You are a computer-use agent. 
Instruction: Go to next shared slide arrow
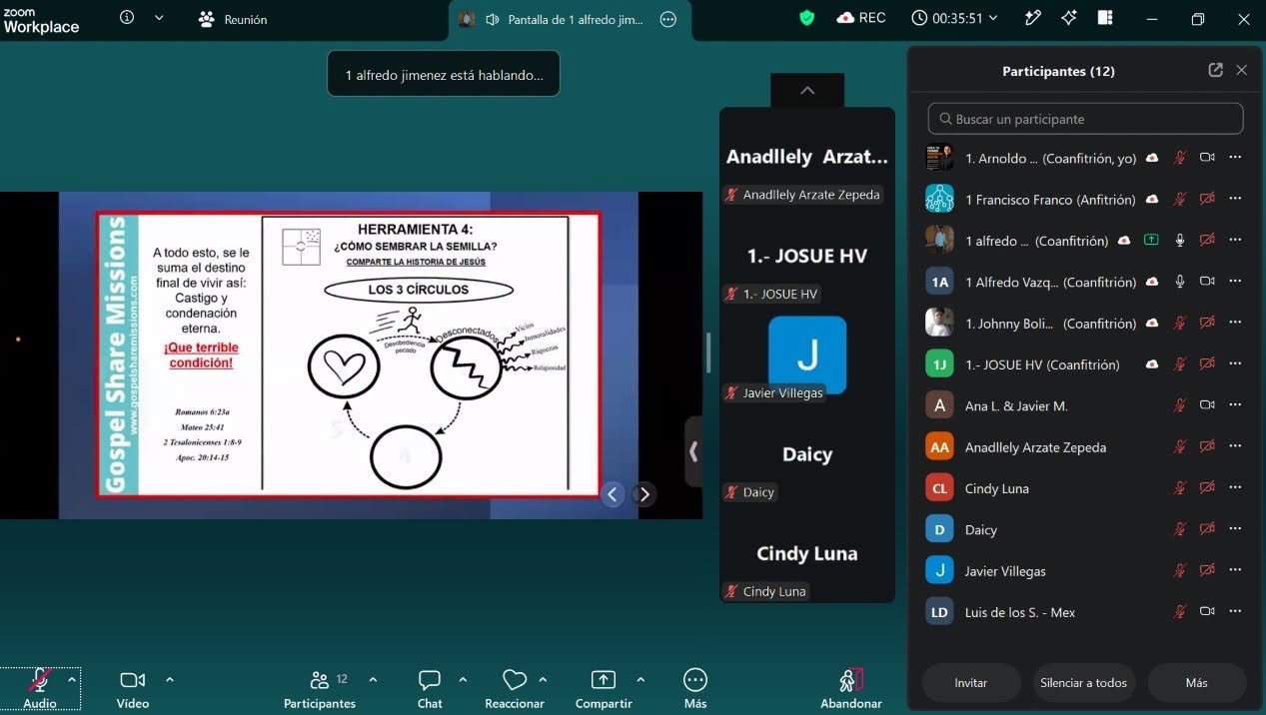[644, 493]
